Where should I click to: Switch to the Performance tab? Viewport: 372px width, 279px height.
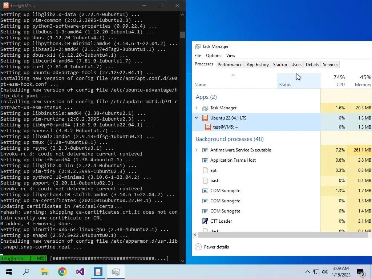(230, 65)
